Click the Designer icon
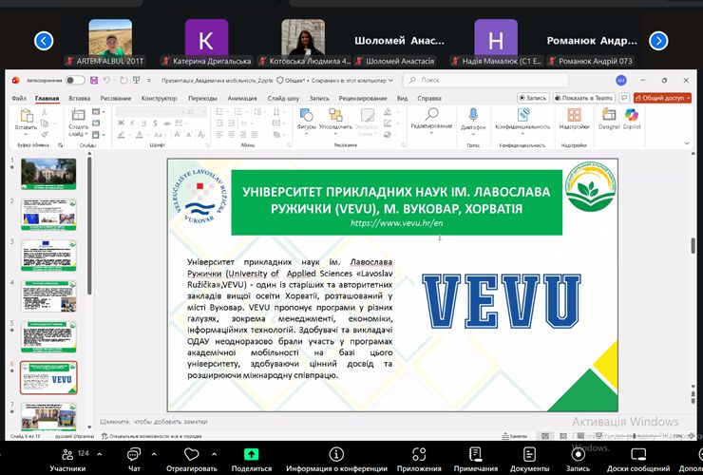Image resolution: width=703 pixels, height=475 pixels. tap(608, 118)
